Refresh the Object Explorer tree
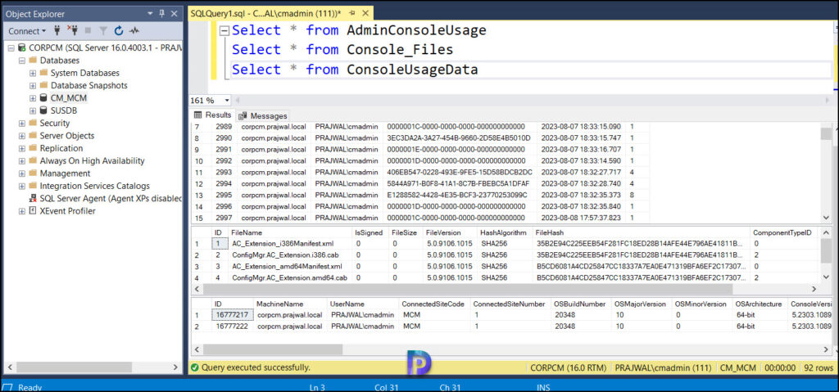Image resolution: width=839 pixels, height=392 pixels. [118, 31]
